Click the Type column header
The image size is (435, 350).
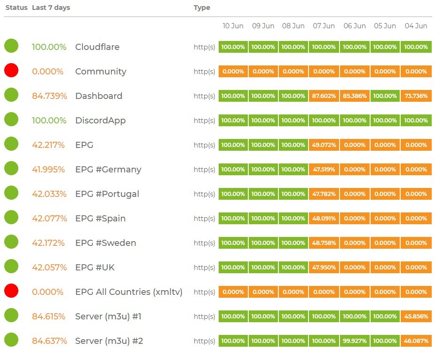[202, 8]
